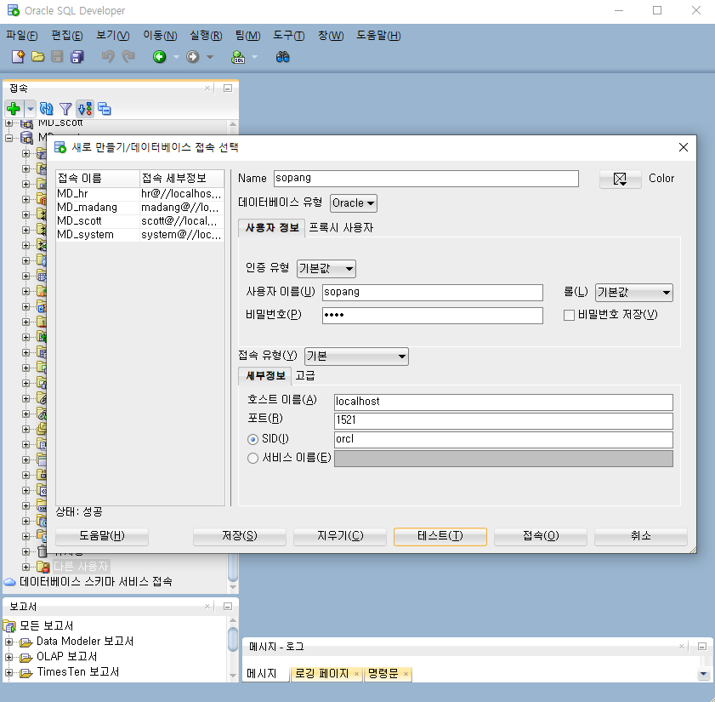This screenshot has width=715, height=702.
Task: Open the connection Color picker button
Action: coord(620,179)
